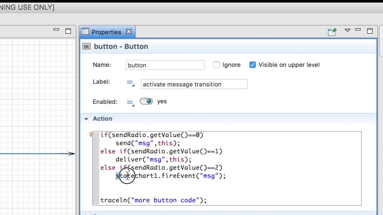Minimize the Properties panel
This screenshot has height=215, width=383.
(x=358, y=30)
